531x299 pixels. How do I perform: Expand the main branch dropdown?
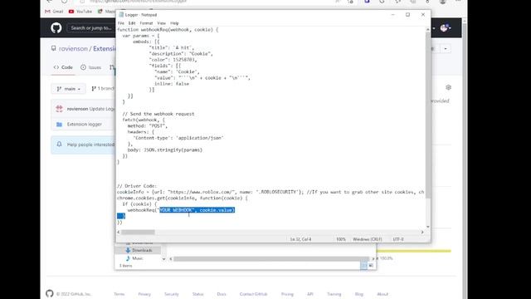point(69,89)
